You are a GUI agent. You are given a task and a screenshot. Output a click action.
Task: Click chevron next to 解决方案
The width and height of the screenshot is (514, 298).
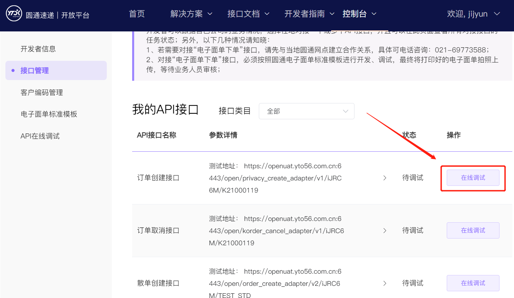[x=210, y=14]
